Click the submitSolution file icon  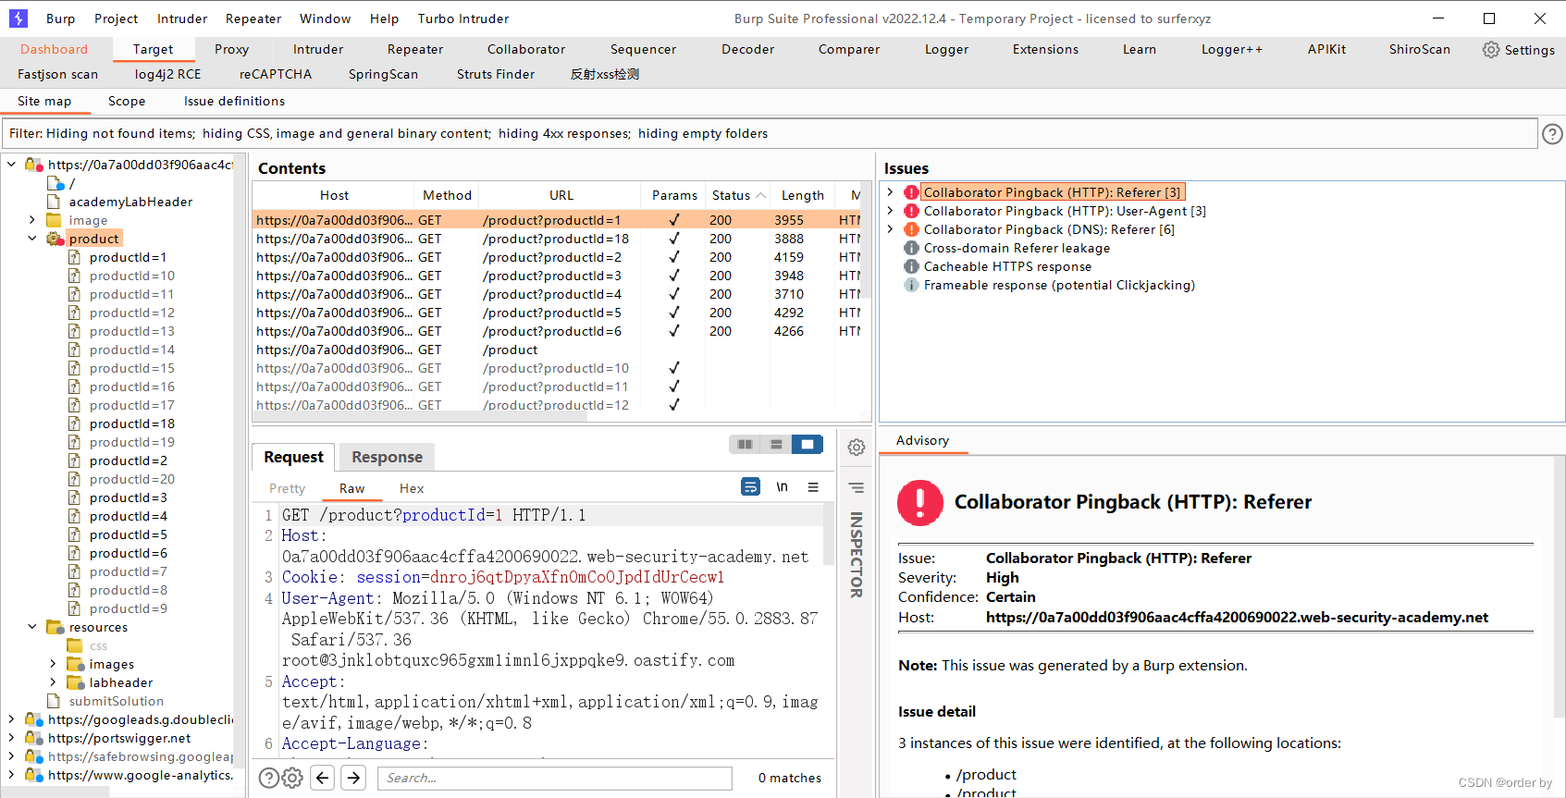coord(54,701)
